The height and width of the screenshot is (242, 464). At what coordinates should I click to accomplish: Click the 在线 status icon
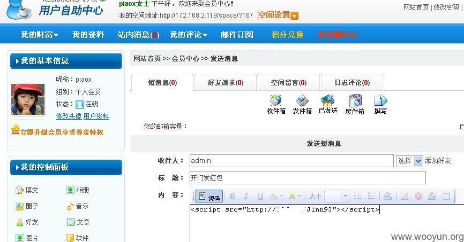(80, 104)
